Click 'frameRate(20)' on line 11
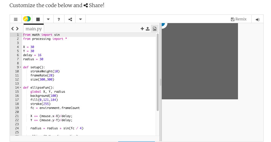 tap(42, 75)
